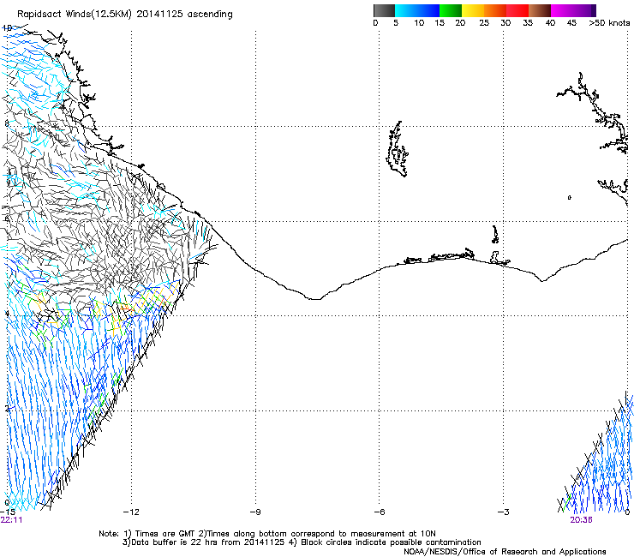This screenshot has width=634, height=557.
Task: Click the 'Times are GMT' note line
Action: click(x=267, y=534)
